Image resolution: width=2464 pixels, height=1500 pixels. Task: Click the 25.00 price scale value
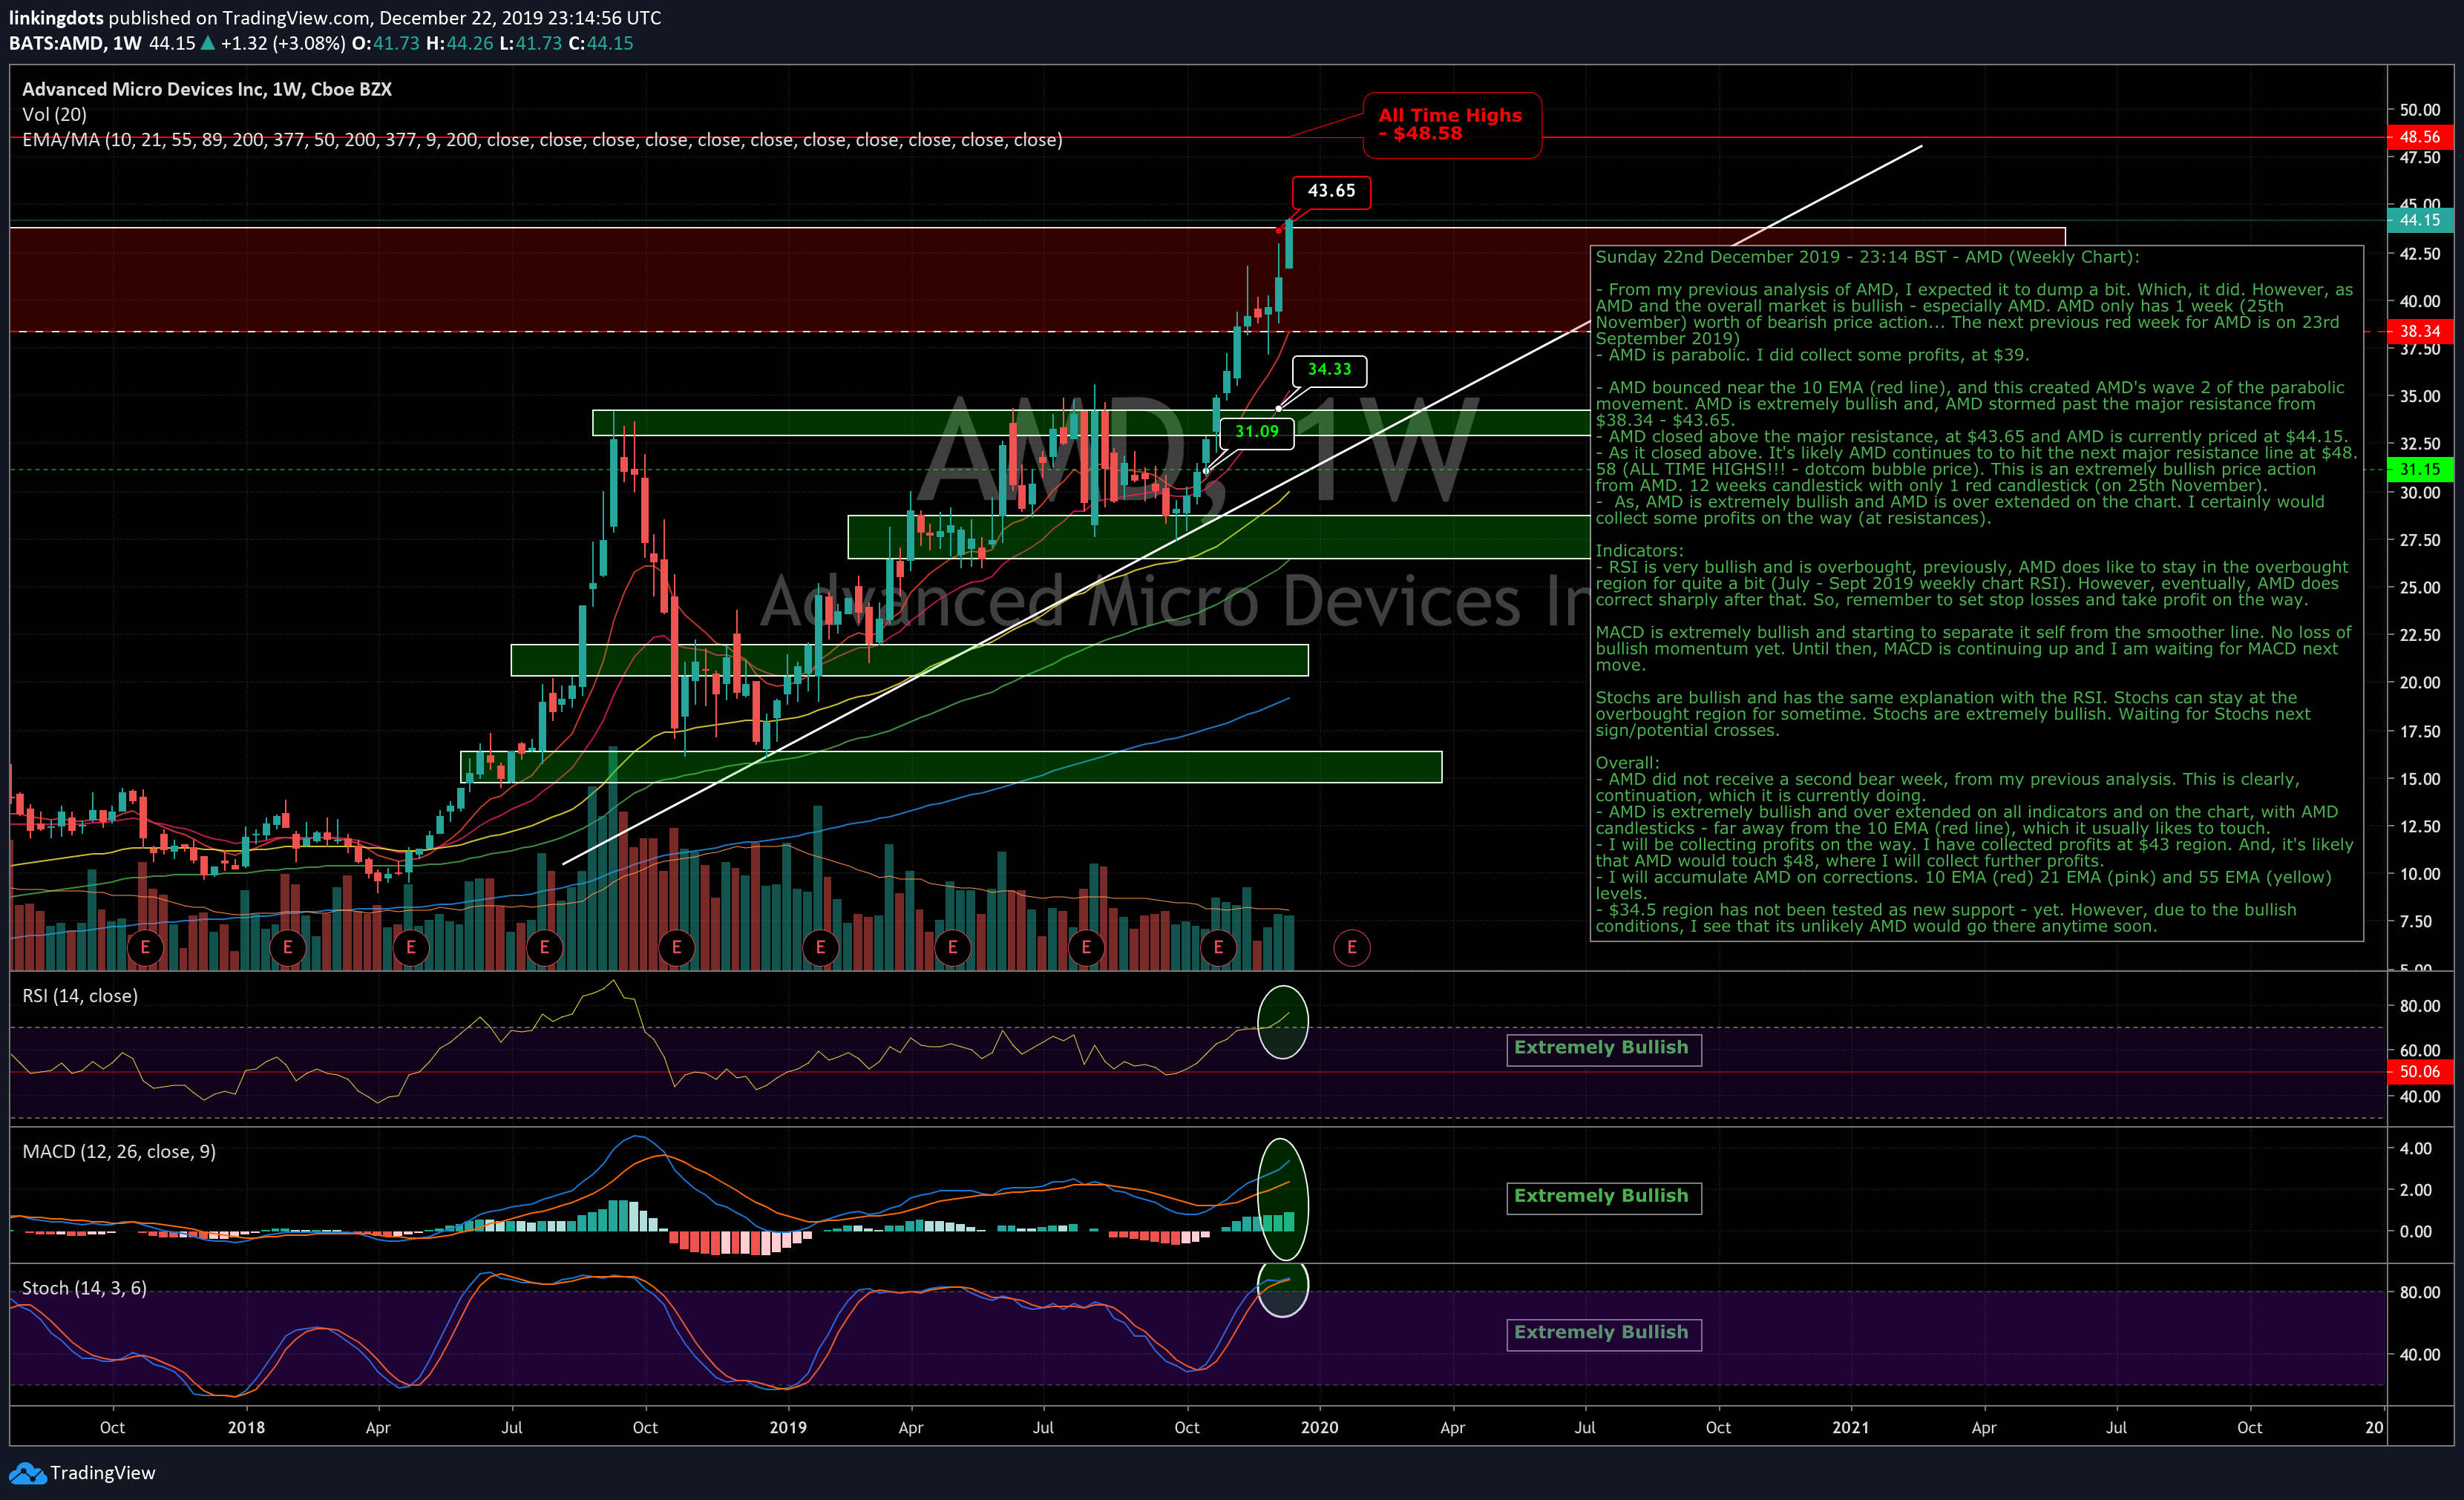(2420, 588)
